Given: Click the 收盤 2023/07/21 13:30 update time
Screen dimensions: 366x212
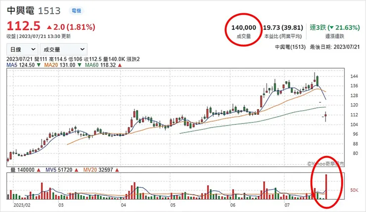Looking at the screenshot, I should [x=39, y=37].
